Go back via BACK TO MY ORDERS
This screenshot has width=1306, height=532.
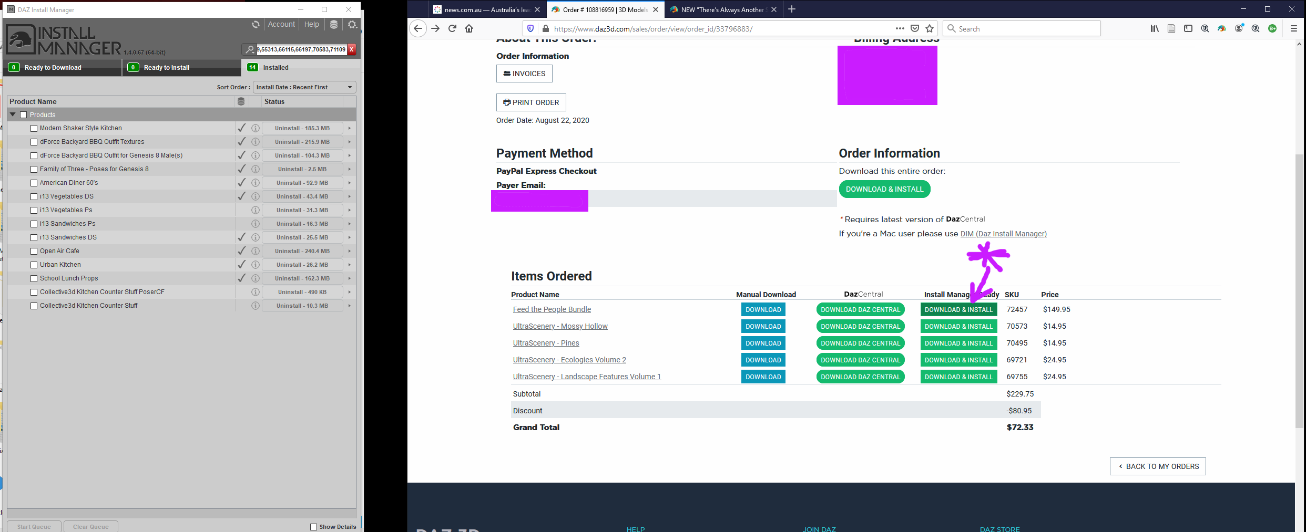(x=1158, y=466)
